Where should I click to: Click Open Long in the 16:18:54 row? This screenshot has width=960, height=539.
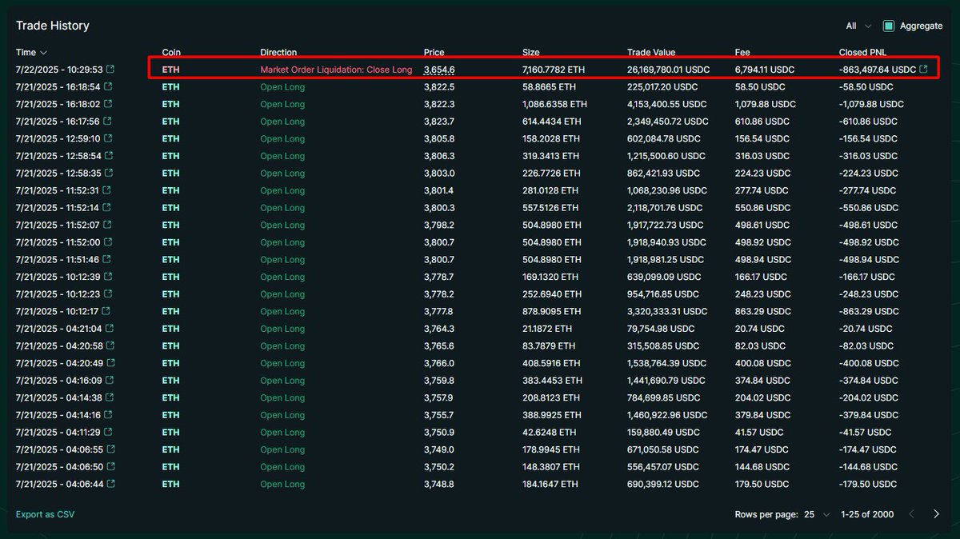282,86
